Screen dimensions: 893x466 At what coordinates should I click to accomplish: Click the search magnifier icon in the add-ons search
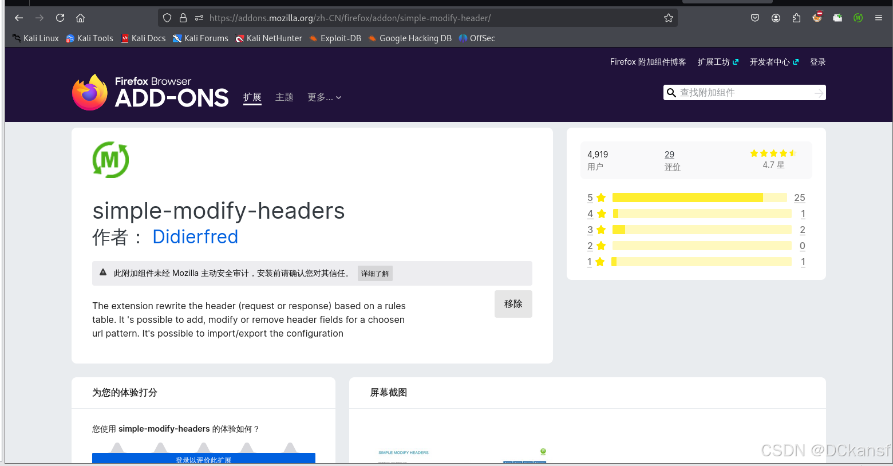click(671, 93)
